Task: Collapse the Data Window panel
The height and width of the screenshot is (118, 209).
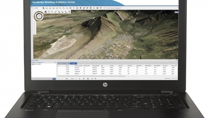Action: pyautogui.click(x=176, y=60)
